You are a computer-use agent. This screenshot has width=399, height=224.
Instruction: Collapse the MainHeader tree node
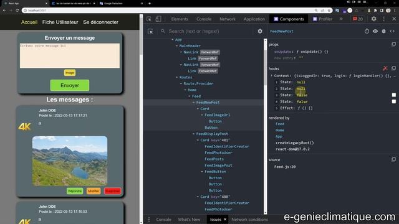(177, 45)
